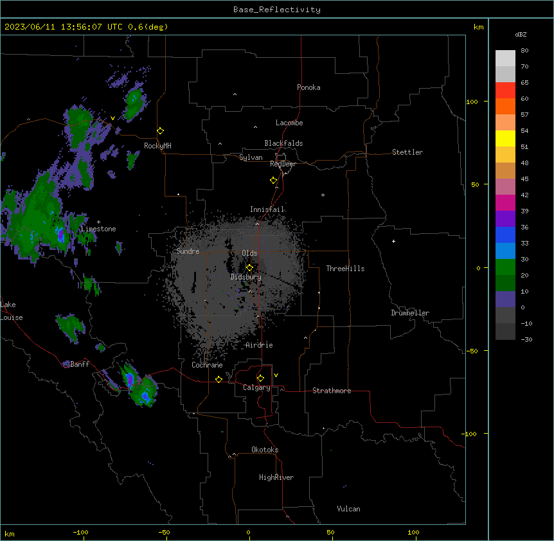Select the Airdrie label
The height and width of the screenshot is (541, 554).
[260, 345]
